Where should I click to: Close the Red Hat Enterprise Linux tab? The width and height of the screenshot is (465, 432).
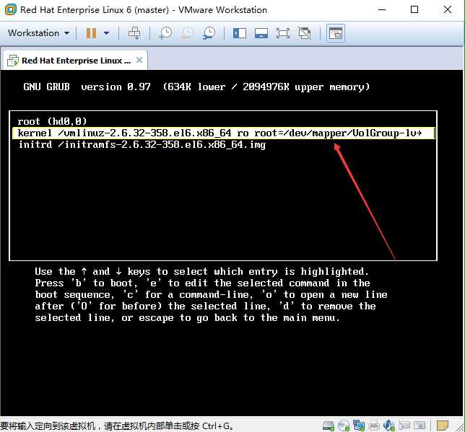pos(139,60)
